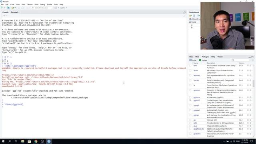This screenshot has width=256, height=144.
Task: Click the refresh package list icon
Action: 252,60
